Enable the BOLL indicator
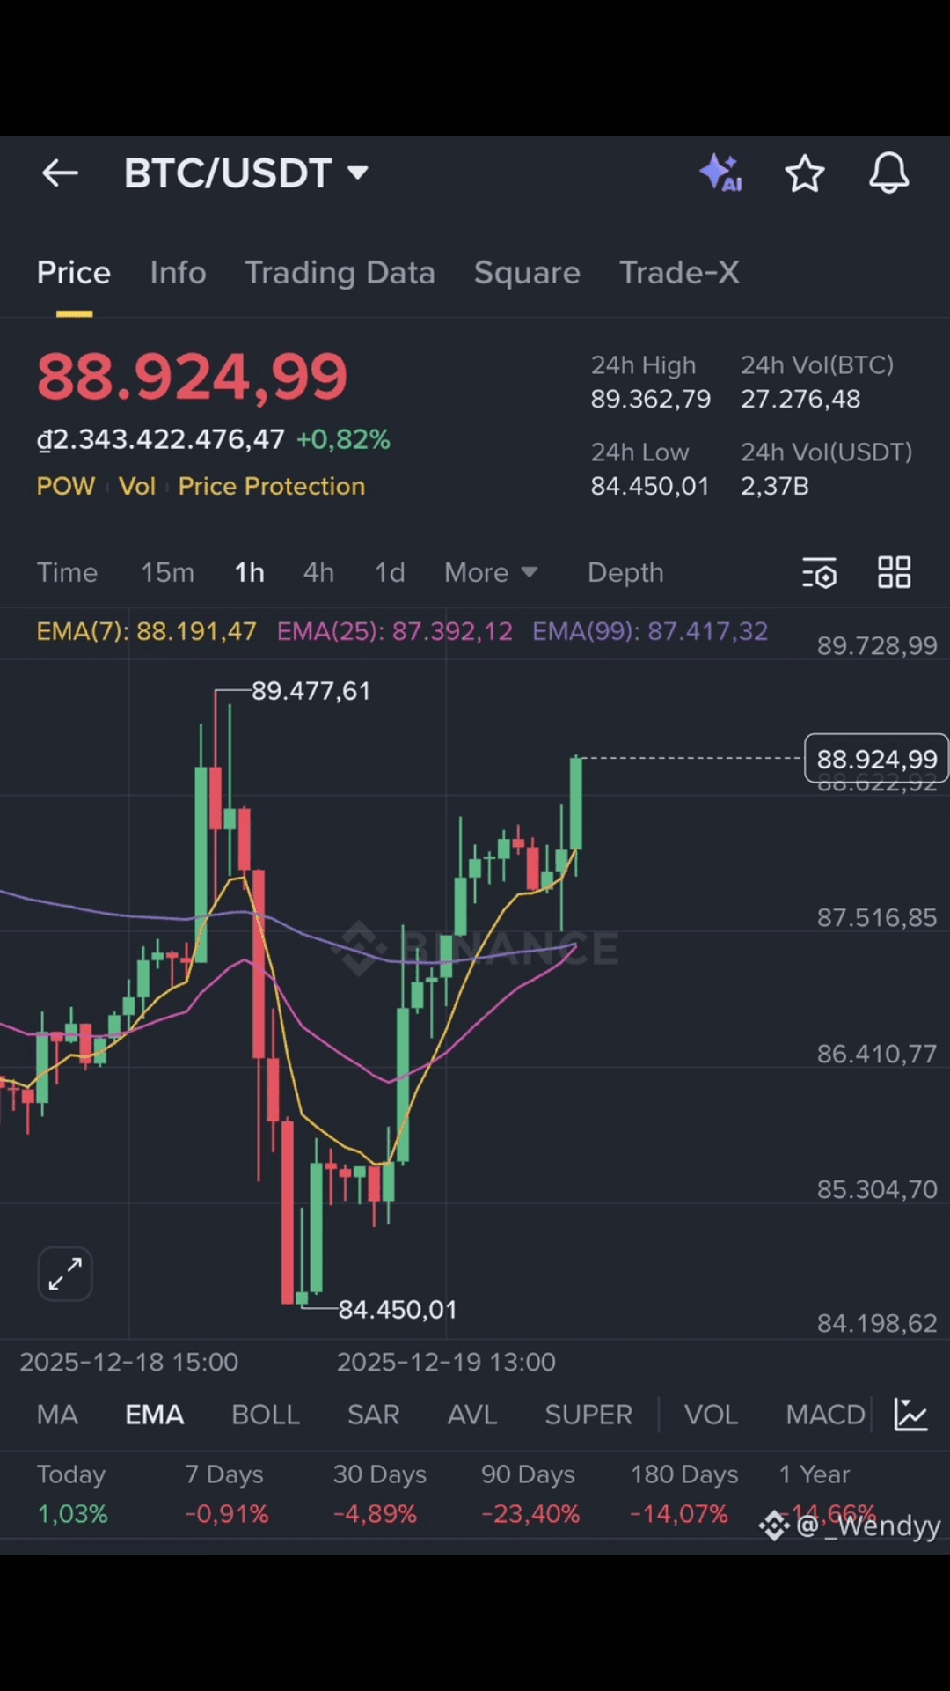This screenshot has height=1691, width=950. pos(265,1415)
